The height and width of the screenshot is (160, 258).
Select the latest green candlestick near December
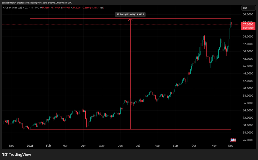click(231, 25)
